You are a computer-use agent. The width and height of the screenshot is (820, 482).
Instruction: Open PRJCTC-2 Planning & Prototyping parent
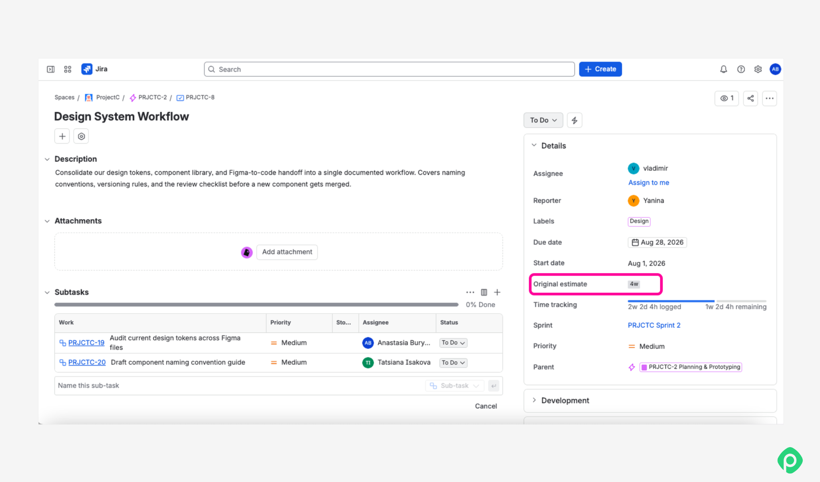[x=690, y=367]
